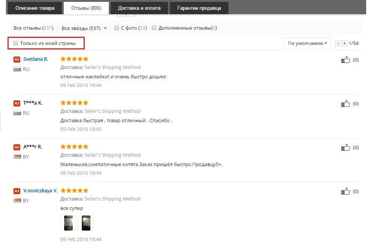
Task: Like Svetlana B.'s review with thumbs-up
Action: tap(345, 60)
